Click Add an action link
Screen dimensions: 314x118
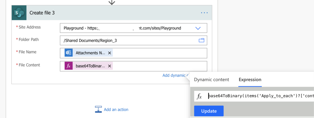pyautogui.click(x=116, y=110)
